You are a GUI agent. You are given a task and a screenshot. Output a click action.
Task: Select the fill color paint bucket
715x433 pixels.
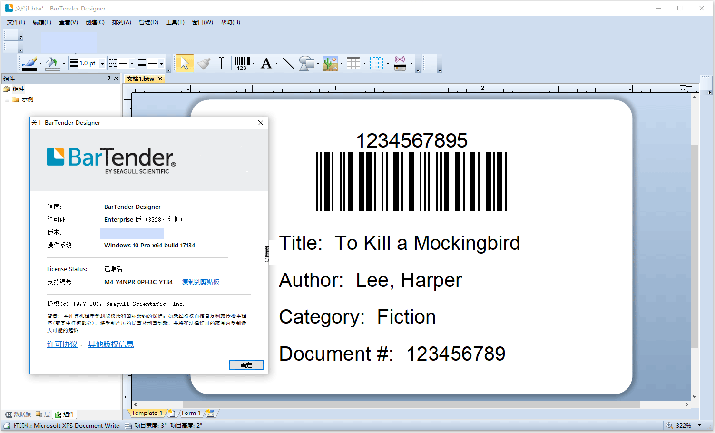click(52, 63)
